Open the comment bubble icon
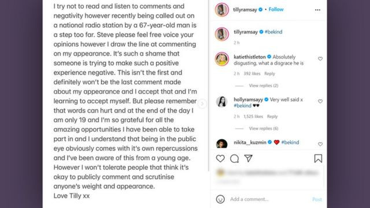Screen dimensions: 370x208 pyautogui.click(x=234, y=158)
